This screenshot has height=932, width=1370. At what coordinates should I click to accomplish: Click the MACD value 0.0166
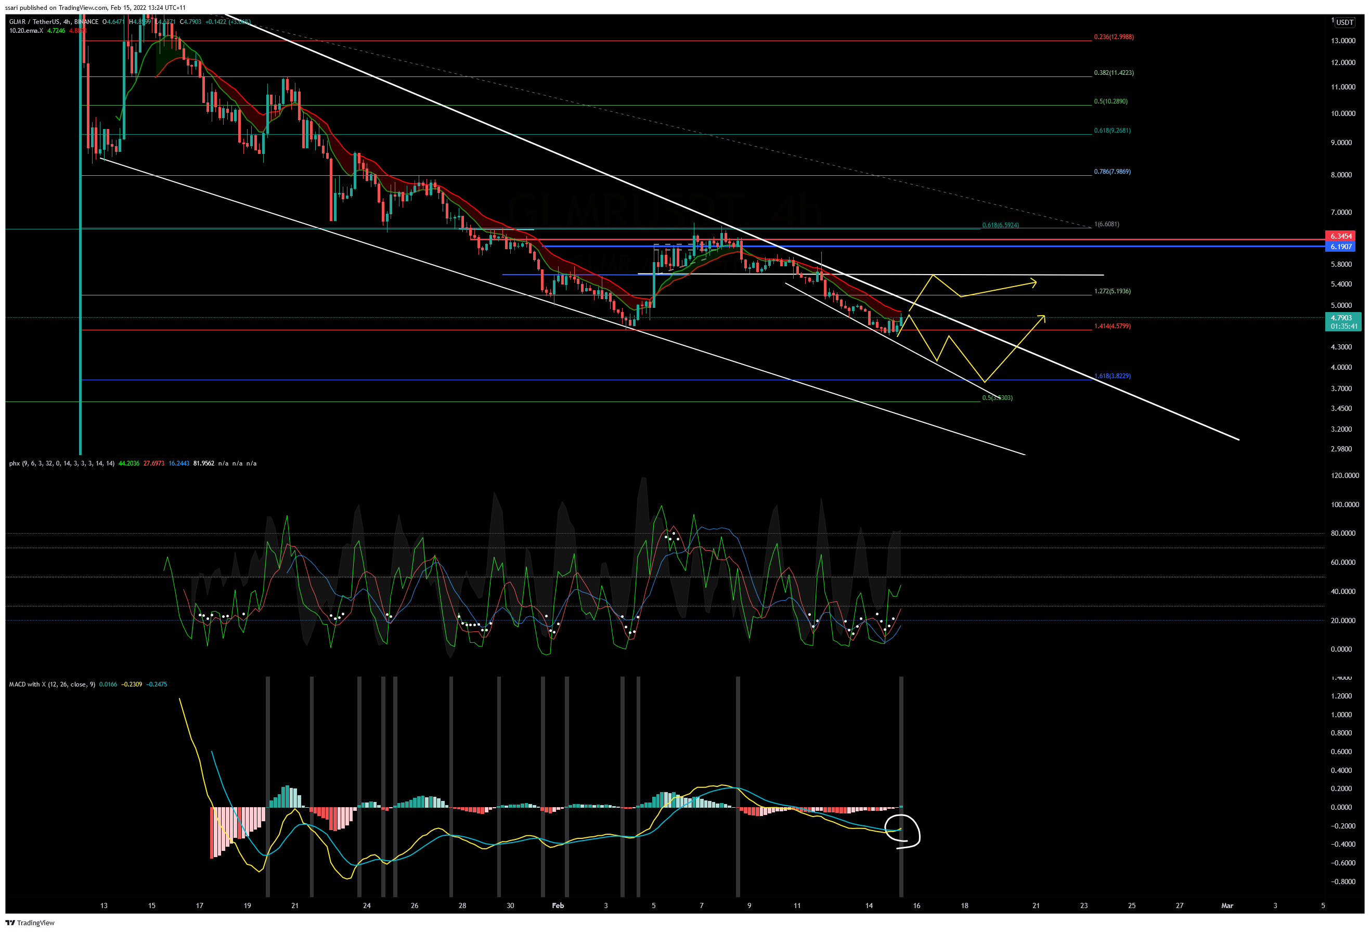coord(108,684)
